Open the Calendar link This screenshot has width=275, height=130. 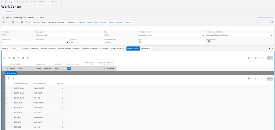(82, 22)
